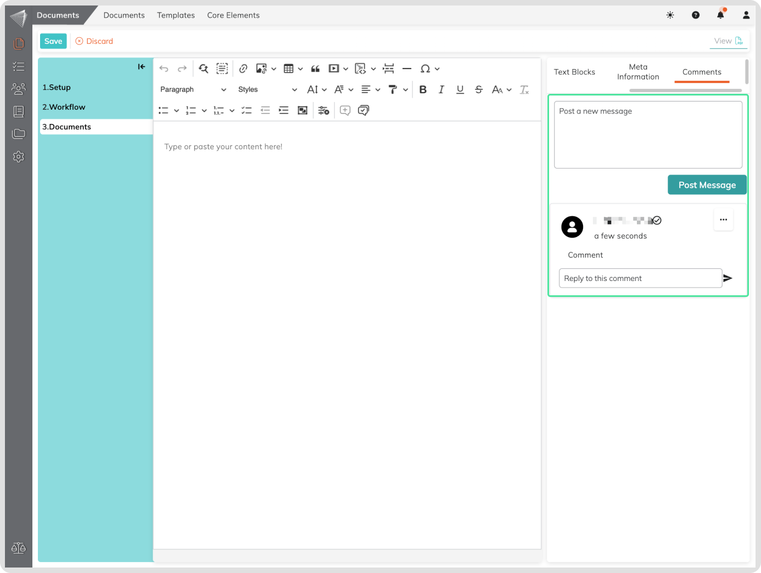Click the select all icon
This screenshot has height=573, width=761.
(222, 69)
